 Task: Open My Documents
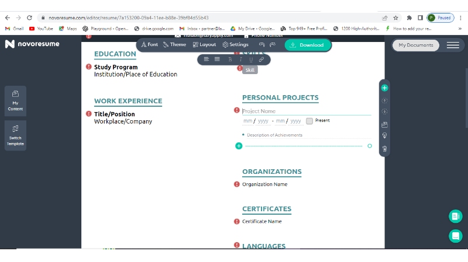416,45
